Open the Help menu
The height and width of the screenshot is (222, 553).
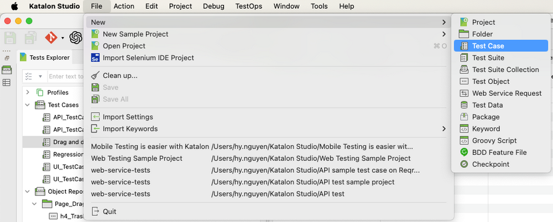click(347, 6)
